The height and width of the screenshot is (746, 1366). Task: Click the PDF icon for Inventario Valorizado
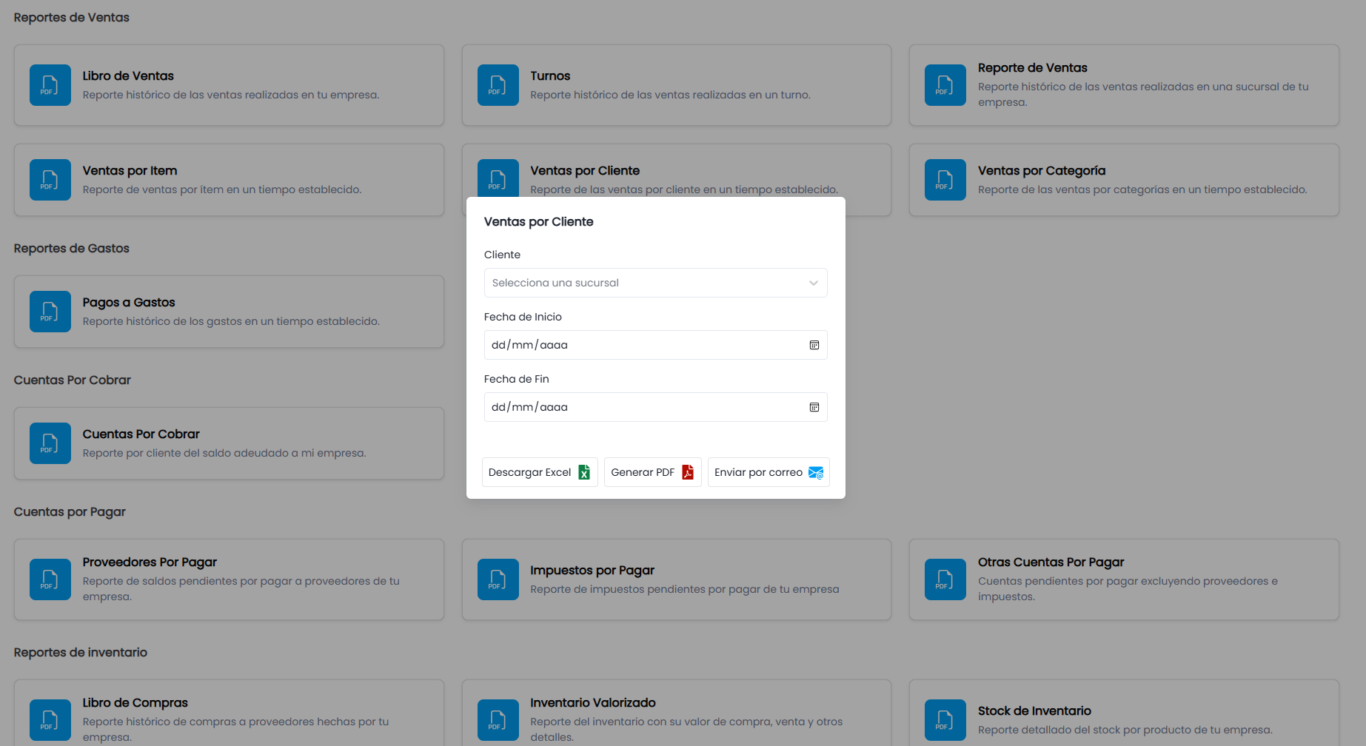pos(498,720)
